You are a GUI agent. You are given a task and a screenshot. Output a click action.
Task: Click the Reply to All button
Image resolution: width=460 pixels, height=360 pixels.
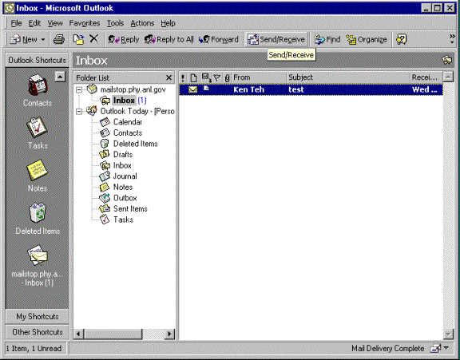169,39
